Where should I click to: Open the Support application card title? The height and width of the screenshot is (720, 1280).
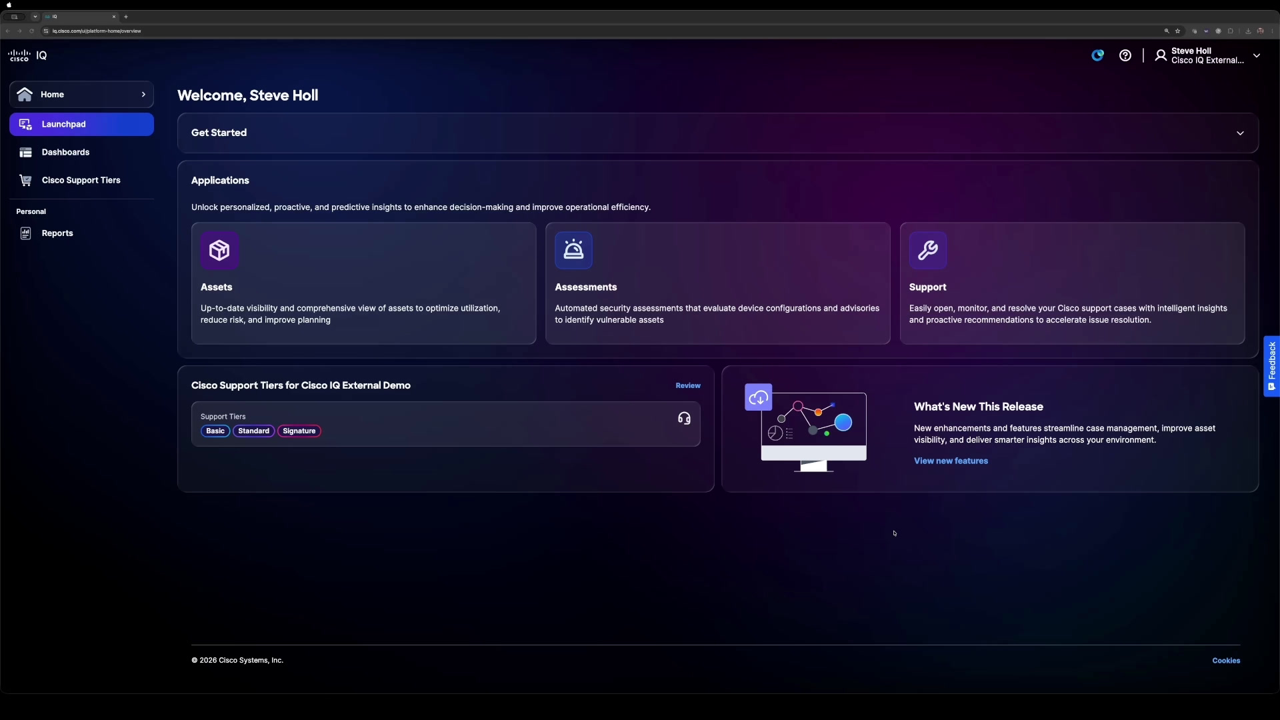point(927,287)
